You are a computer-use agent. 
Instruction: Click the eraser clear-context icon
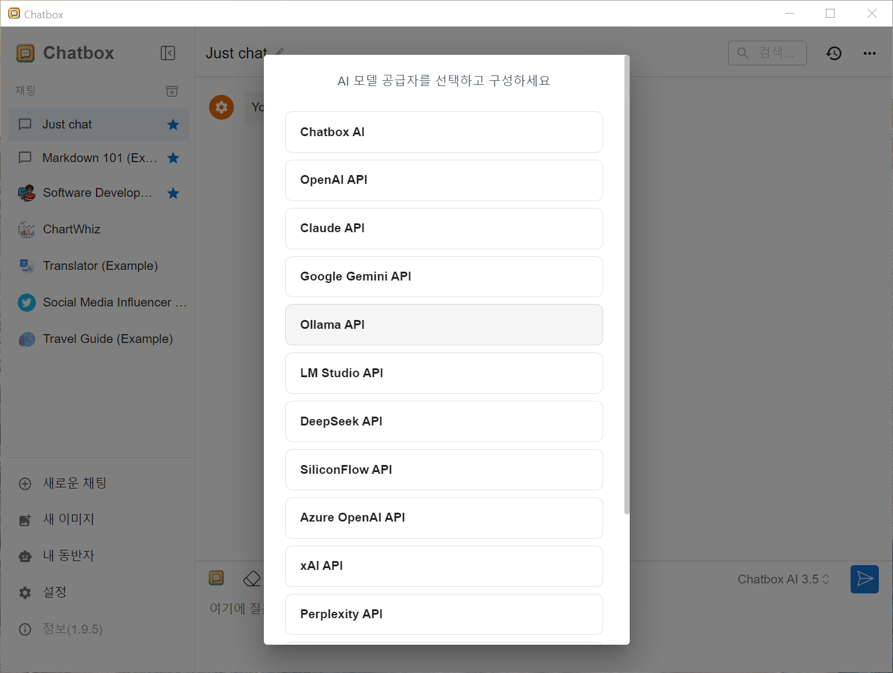(x=252, y=579)
